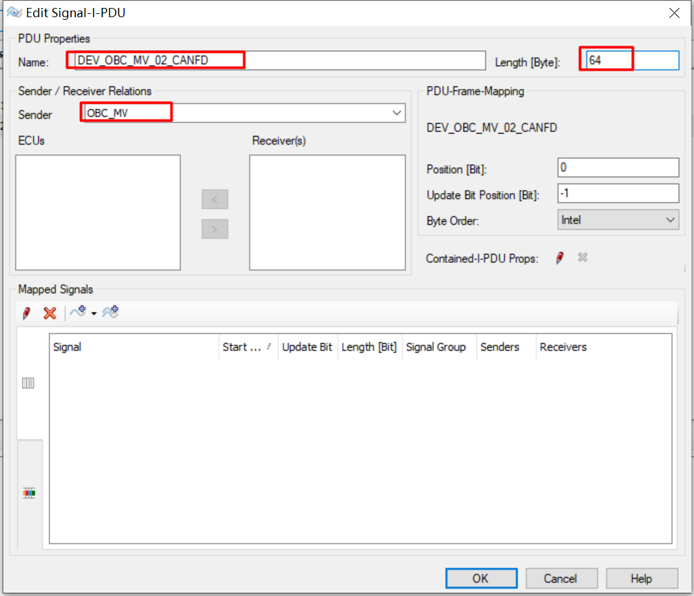Open Help for this dialog
The height and width of the screenshot is (596, 694).
point(641,577)
